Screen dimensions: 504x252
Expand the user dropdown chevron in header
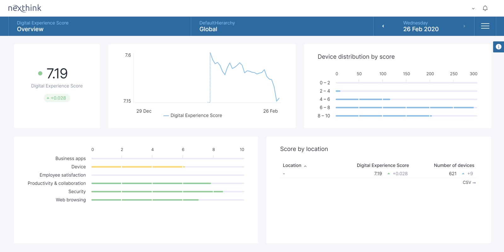coord(473,9)
